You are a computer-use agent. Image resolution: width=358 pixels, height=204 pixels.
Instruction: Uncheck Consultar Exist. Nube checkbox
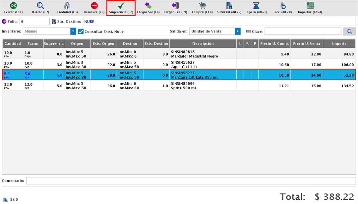coord(81,32)
